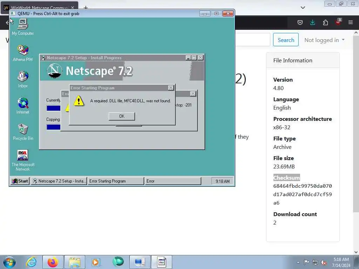The width and height of the screenshot is (359, 269).
Task: Open the document app taskbar icon
Action: point(161,262)
